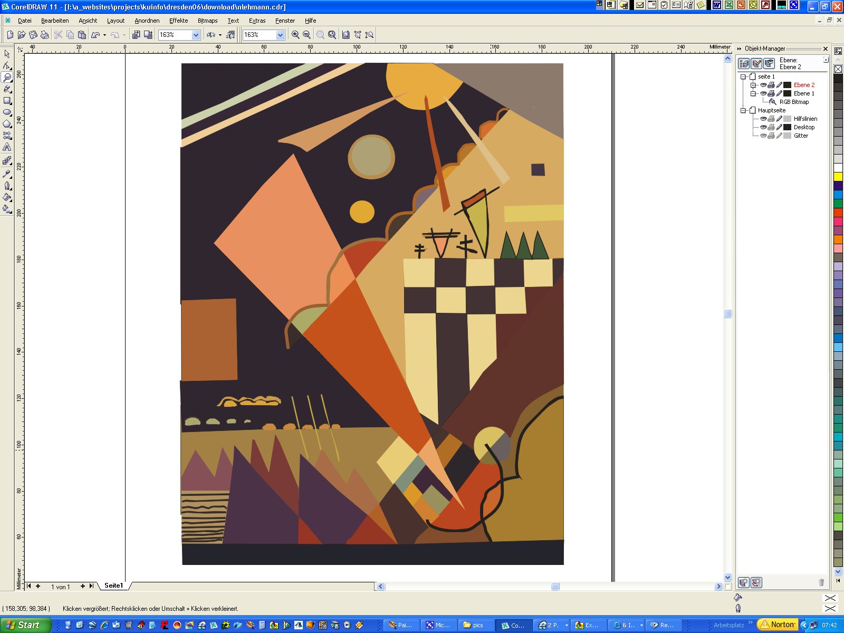Click the Paste clipboard icon

click(82, 35)
